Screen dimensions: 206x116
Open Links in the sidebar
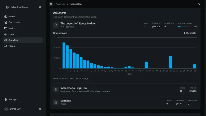tap(23, 34)
